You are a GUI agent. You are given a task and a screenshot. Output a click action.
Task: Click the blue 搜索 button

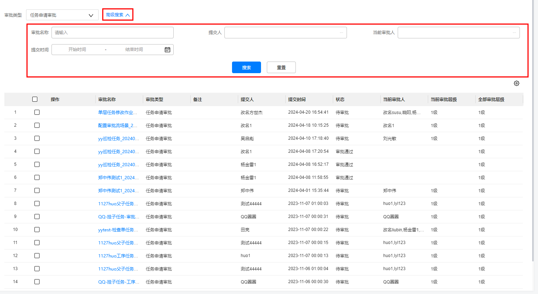click(x=247, y=67)
